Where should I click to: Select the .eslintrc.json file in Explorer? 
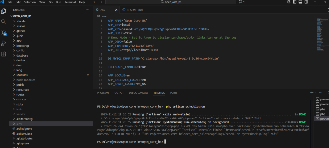(24, 133)
